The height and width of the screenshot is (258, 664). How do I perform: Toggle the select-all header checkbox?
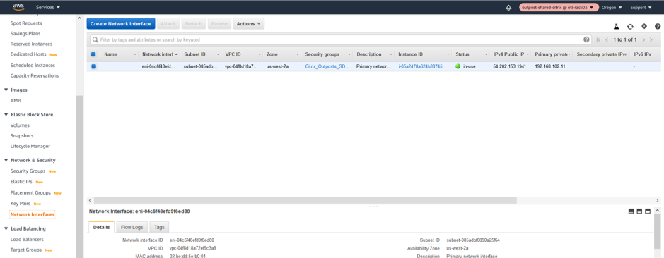tap(93, 54)
